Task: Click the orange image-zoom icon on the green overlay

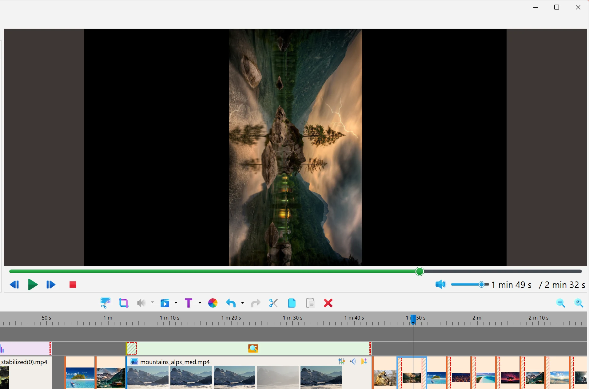Action: point(253,348)
